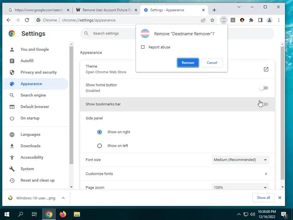Screen dimensions: 293x220
Task: Open Theme in Chrome Web Store icon
Action: (266, 69)
